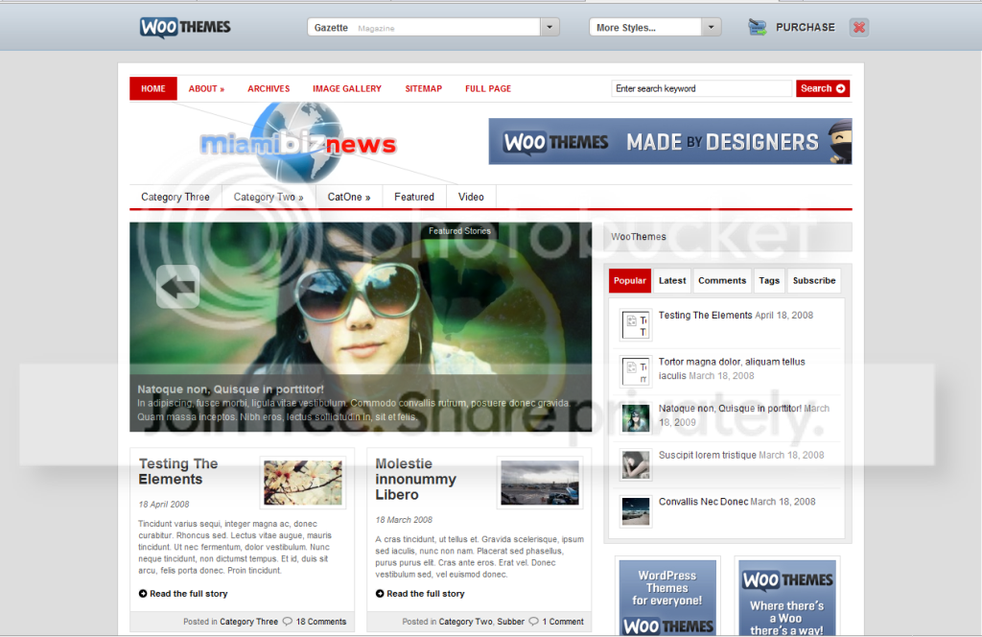Image resolution: width=982 pixels, height=637 pixels.
Task: Switch to the Latest tab
Action: click(x=672, y=280)
